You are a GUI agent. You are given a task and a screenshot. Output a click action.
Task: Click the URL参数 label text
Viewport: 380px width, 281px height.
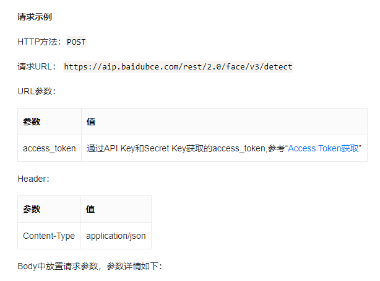37,91
